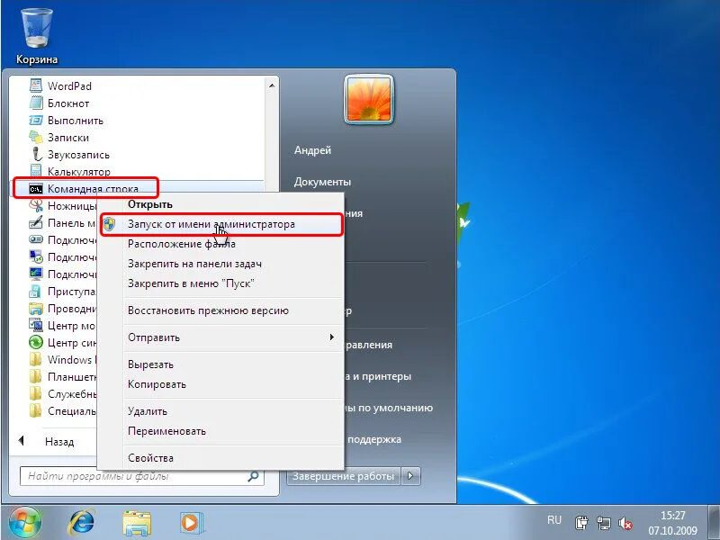Viewport: 720px width, 540px height.
Task: Select Расположение файла in the context menu
Action: coord(221,244)
